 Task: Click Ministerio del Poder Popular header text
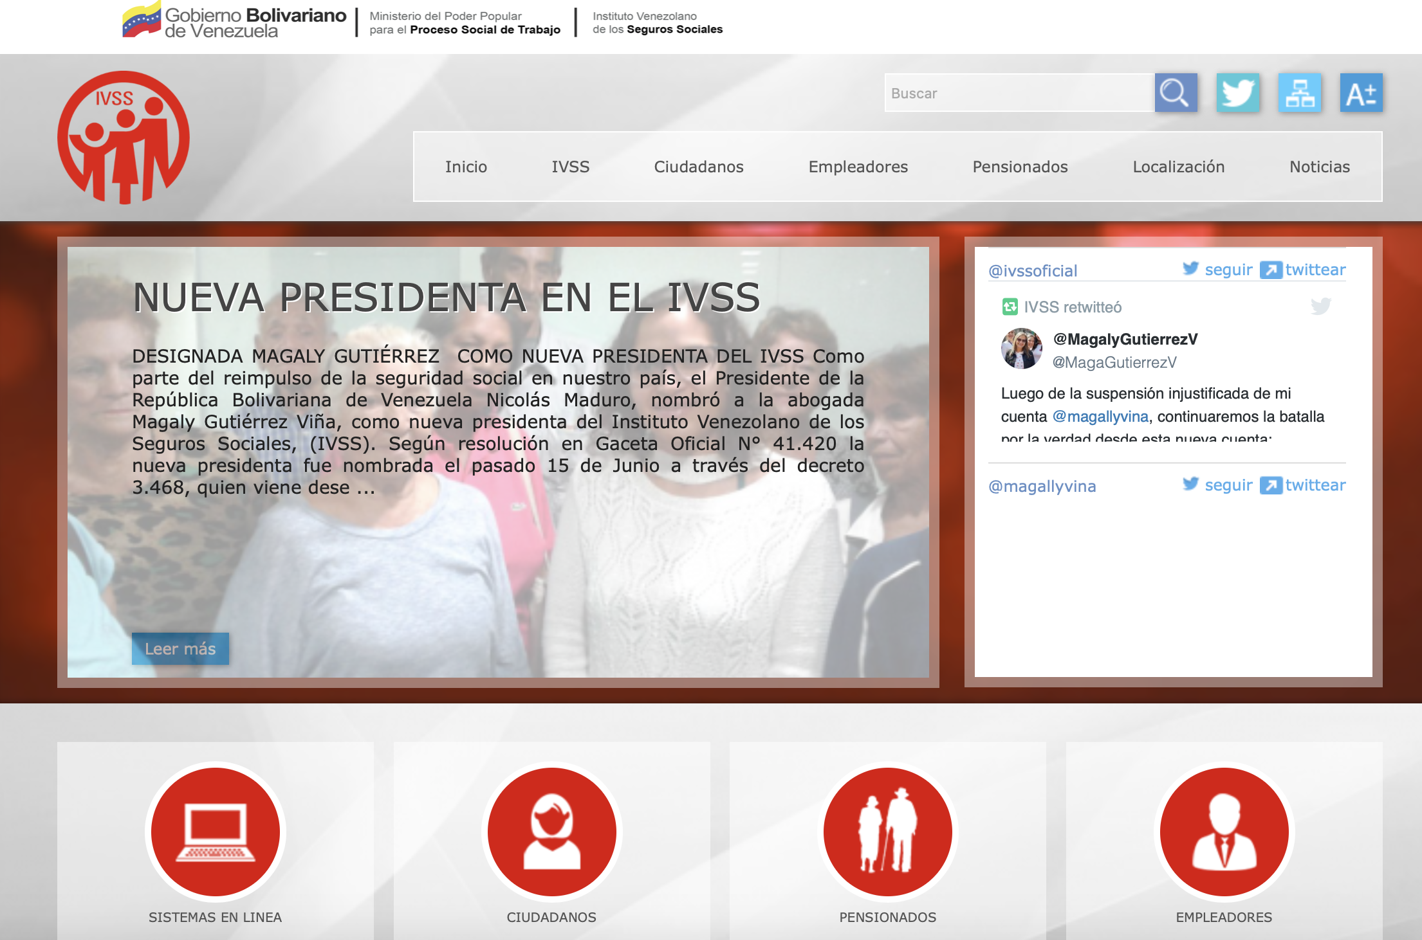tap(465, 23)
